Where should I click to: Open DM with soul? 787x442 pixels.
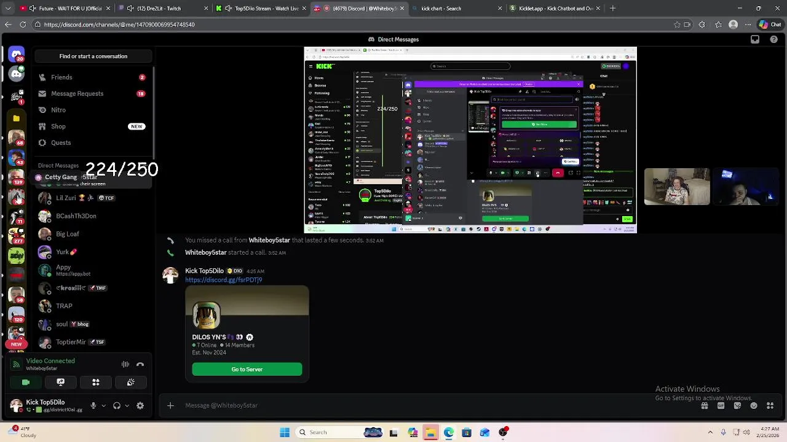pyautogui.click(x=93, y=324)
